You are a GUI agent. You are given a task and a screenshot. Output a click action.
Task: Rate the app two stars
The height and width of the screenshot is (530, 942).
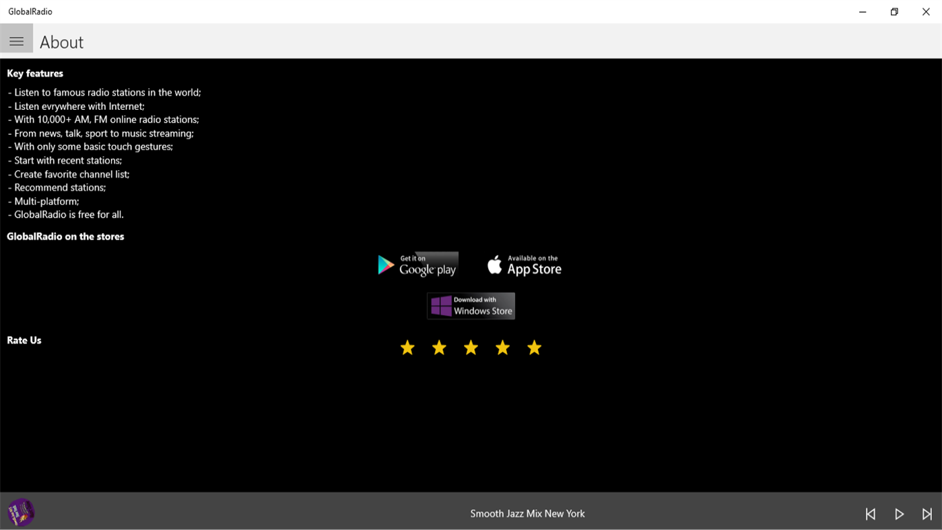click(x=438, y=347)
